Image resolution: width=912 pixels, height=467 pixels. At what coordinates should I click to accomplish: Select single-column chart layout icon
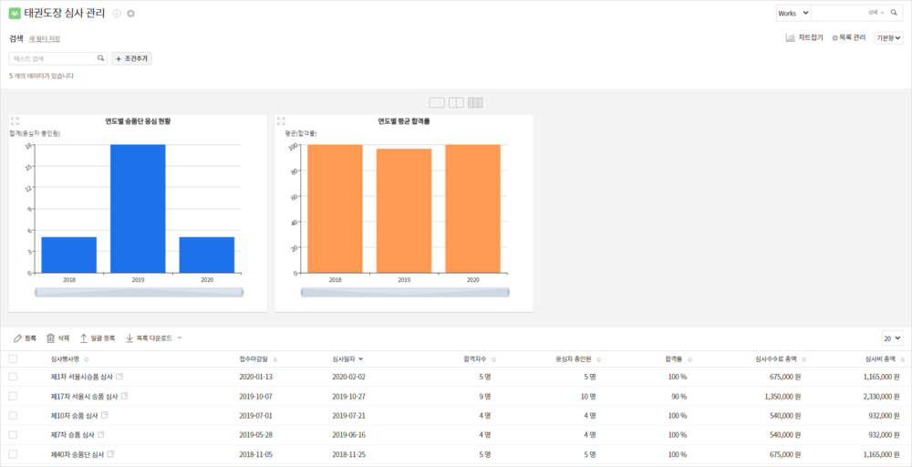pos(437,102)
